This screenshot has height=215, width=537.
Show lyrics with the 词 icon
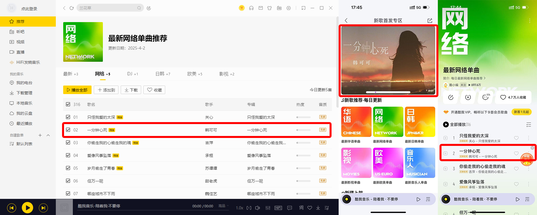tap(301, 208)
